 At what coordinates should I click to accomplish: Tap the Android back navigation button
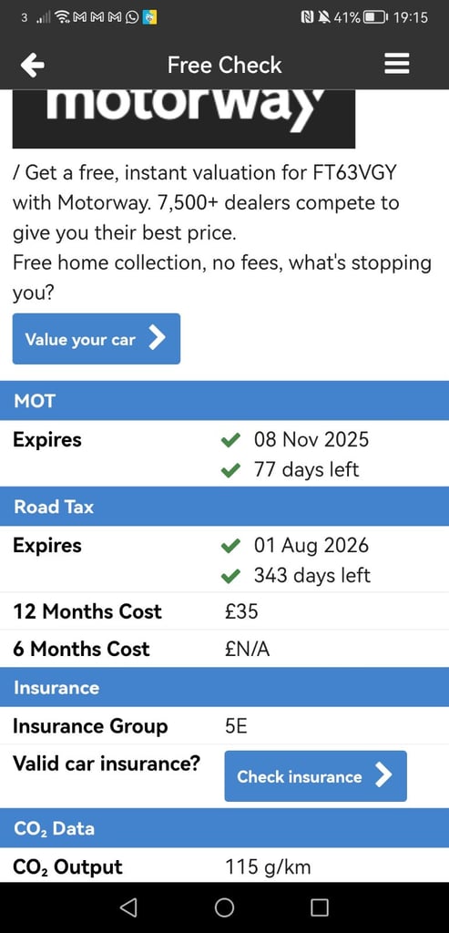pyautogui.click(x=128, y=907)
